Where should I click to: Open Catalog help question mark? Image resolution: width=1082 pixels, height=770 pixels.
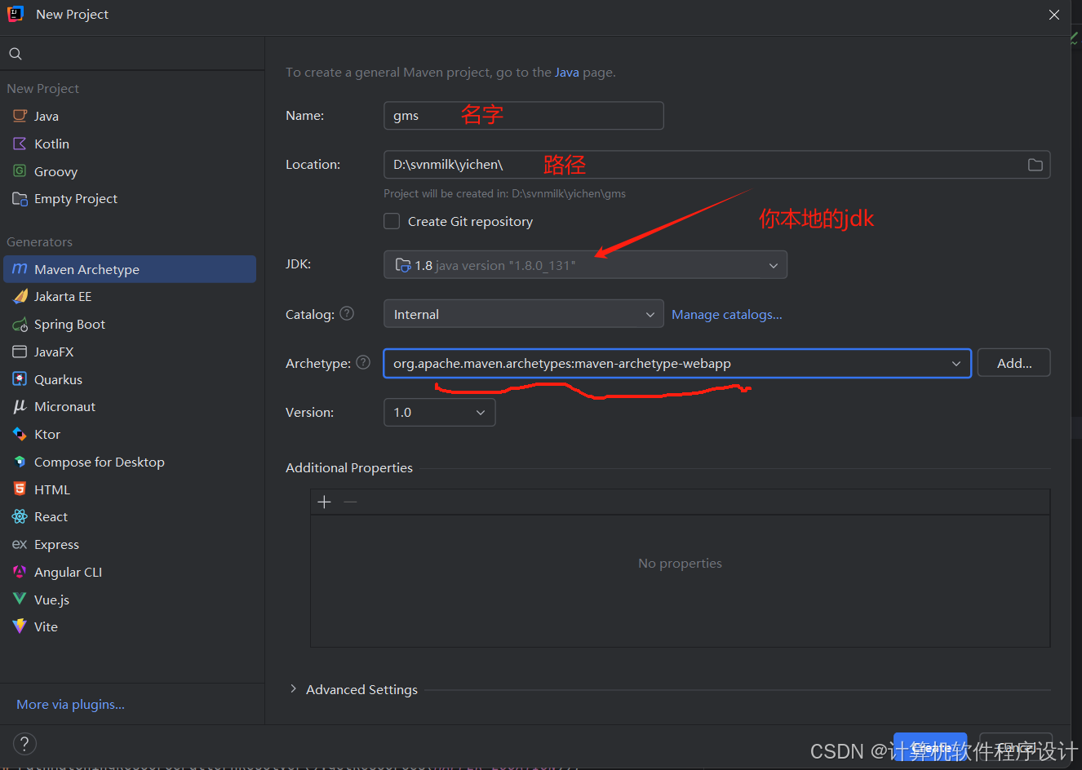pyautogui.click(x=347, y=314)
